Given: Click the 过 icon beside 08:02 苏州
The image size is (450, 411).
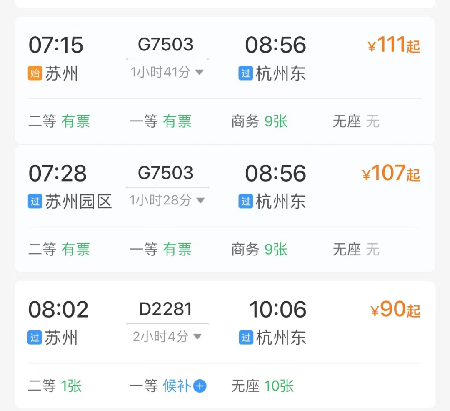Looking at the screenshot, I should click(x=35, y=337).
